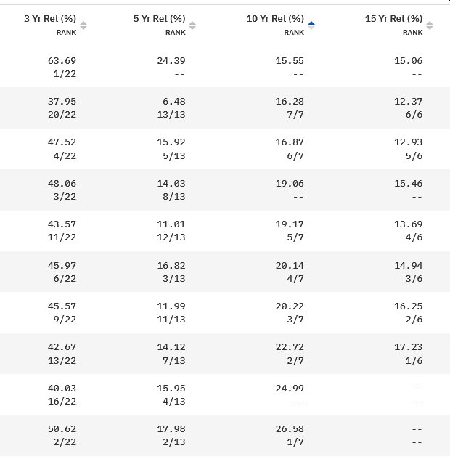Click the 13/13 rank entry
This screenshot has height=459, width=450.
click(171, 115)
